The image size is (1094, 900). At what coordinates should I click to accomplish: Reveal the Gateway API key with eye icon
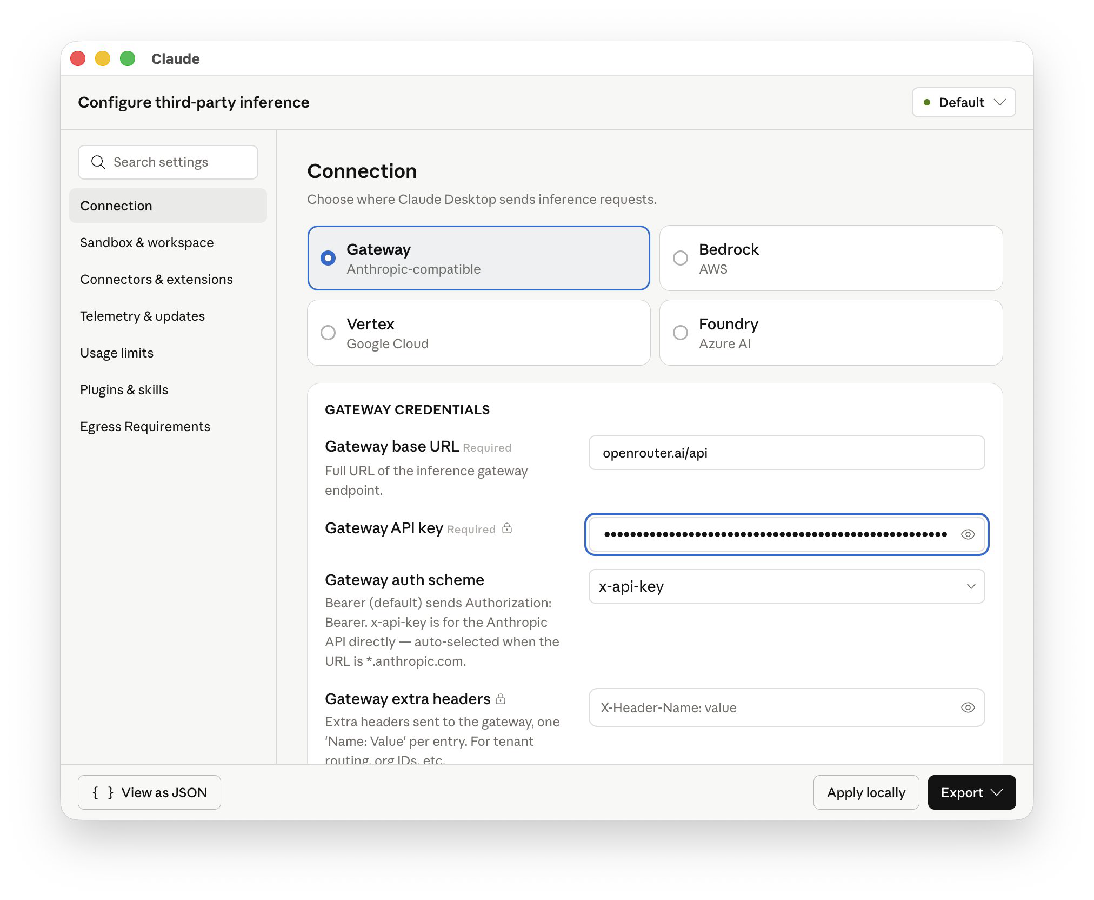click(x=968, y=534)
